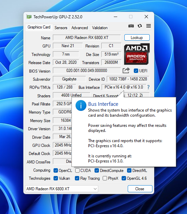This screenshot has width=187, height=214.
Task: Click the BIOS Version field 020.001.000.049.000000
Action: click(x=87, y=71)
